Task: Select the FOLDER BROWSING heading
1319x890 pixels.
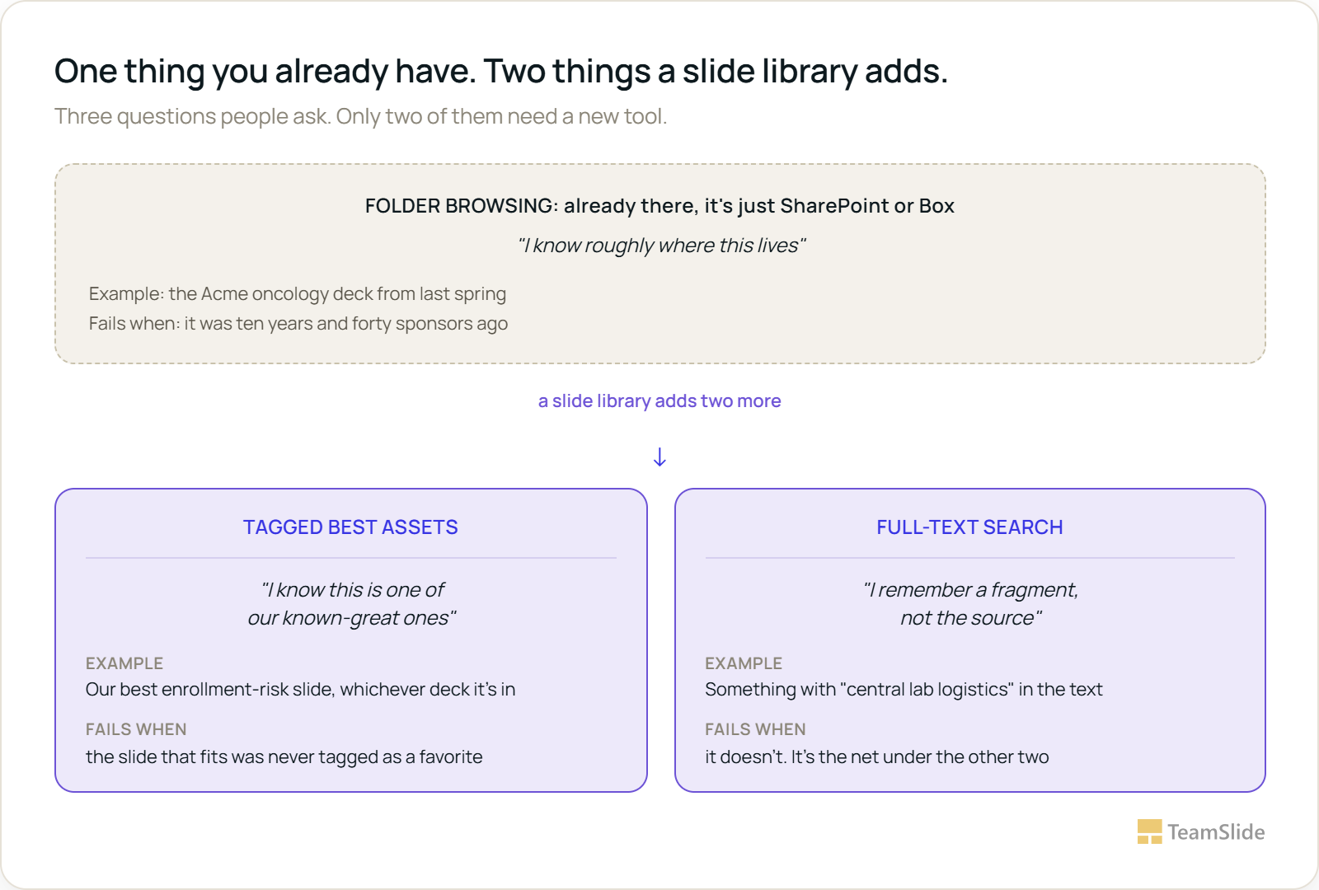Action: click(x=659, y=206)
